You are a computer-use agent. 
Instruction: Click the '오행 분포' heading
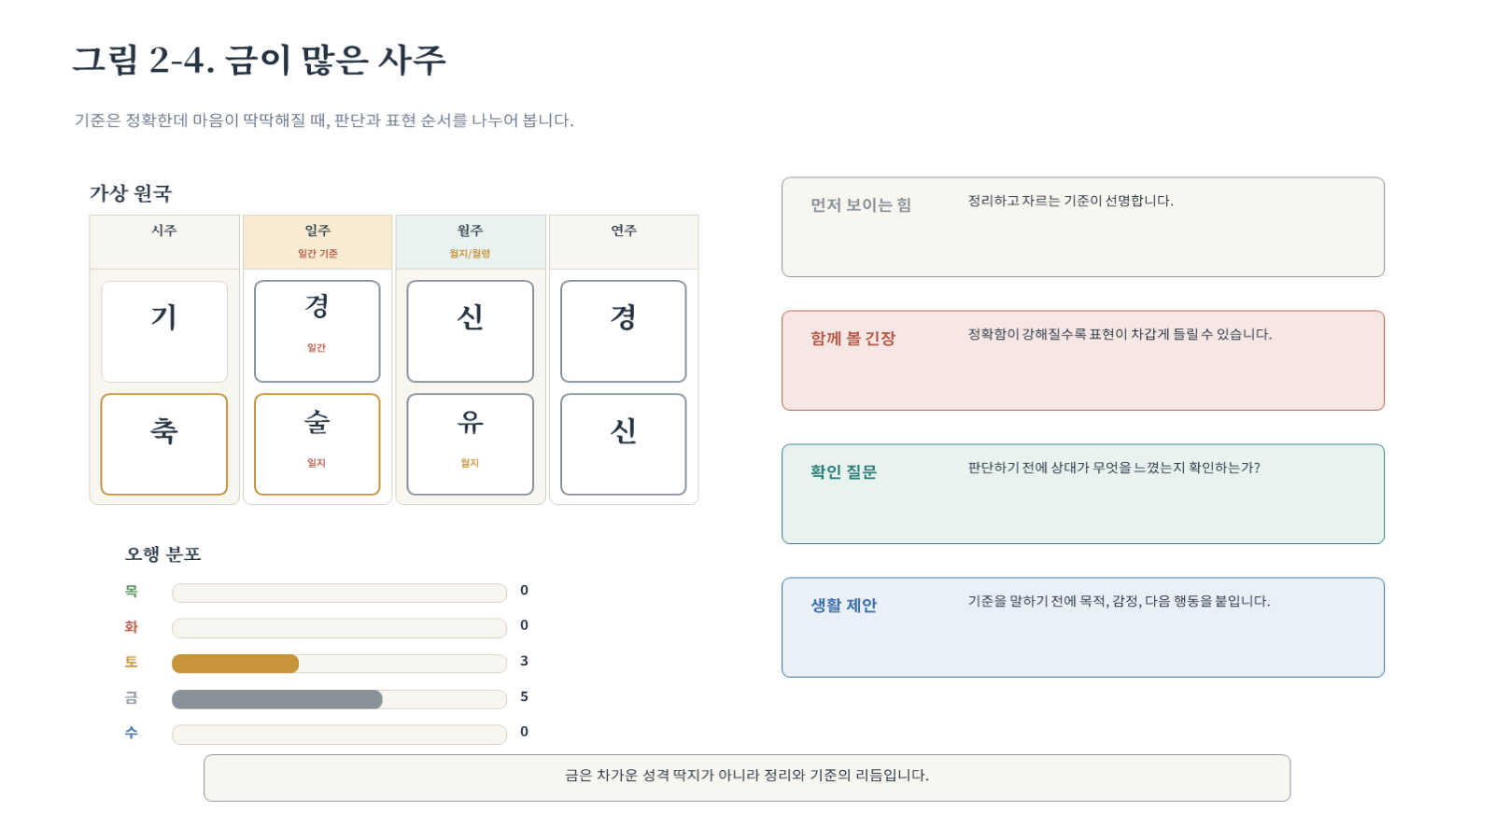coord(163,554)
